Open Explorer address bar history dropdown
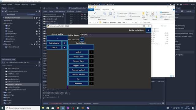196x110 pixels. (133, 22)
